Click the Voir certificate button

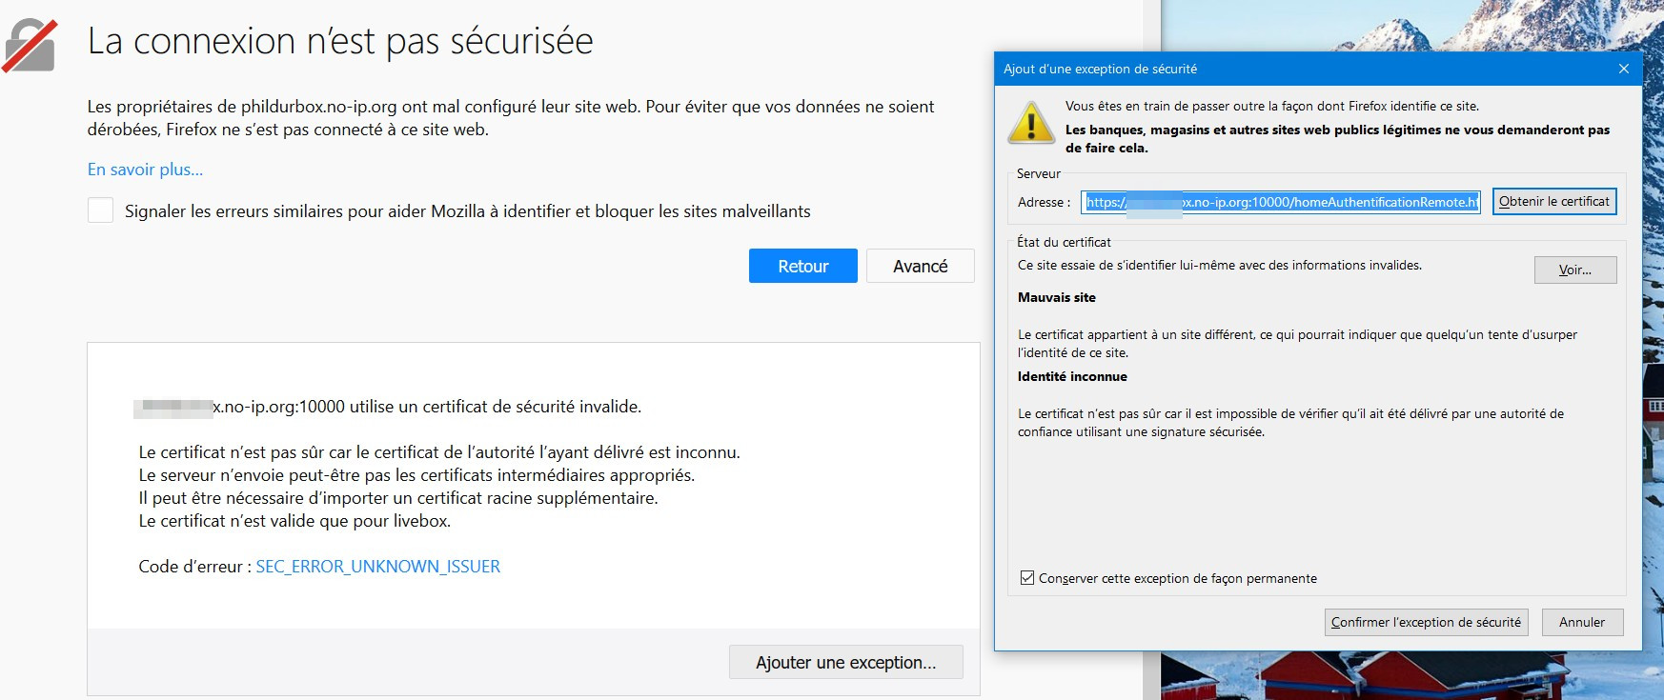1575,270
